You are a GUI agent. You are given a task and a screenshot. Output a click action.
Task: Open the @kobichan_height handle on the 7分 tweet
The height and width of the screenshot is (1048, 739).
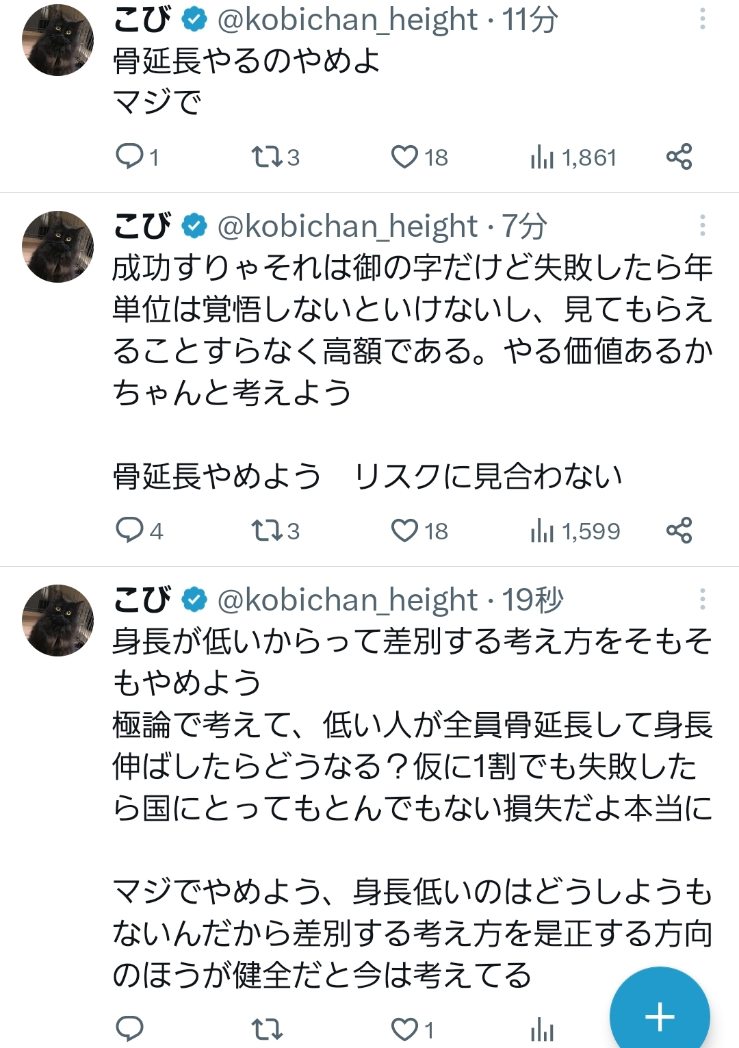[x=348, y=226]
